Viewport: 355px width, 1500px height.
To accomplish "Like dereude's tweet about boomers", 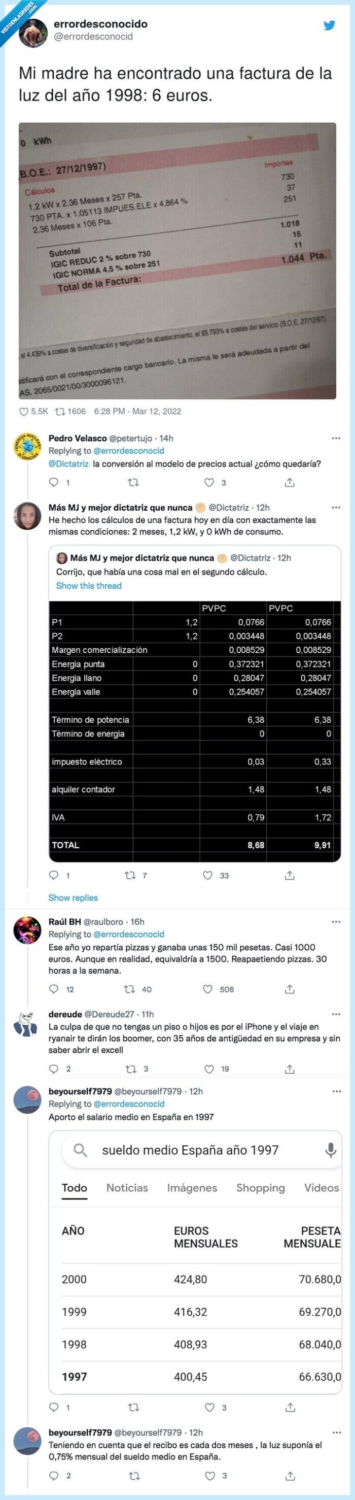I will tap(209, 1069).
